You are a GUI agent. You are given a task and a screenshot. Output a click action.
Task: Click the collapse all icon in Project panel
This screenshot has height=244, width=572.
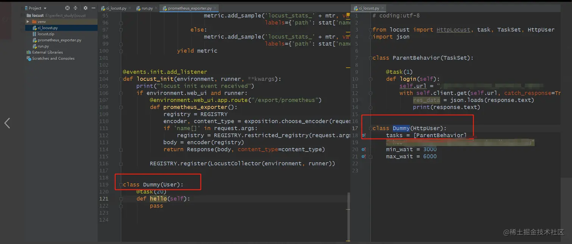coord(75,8)
